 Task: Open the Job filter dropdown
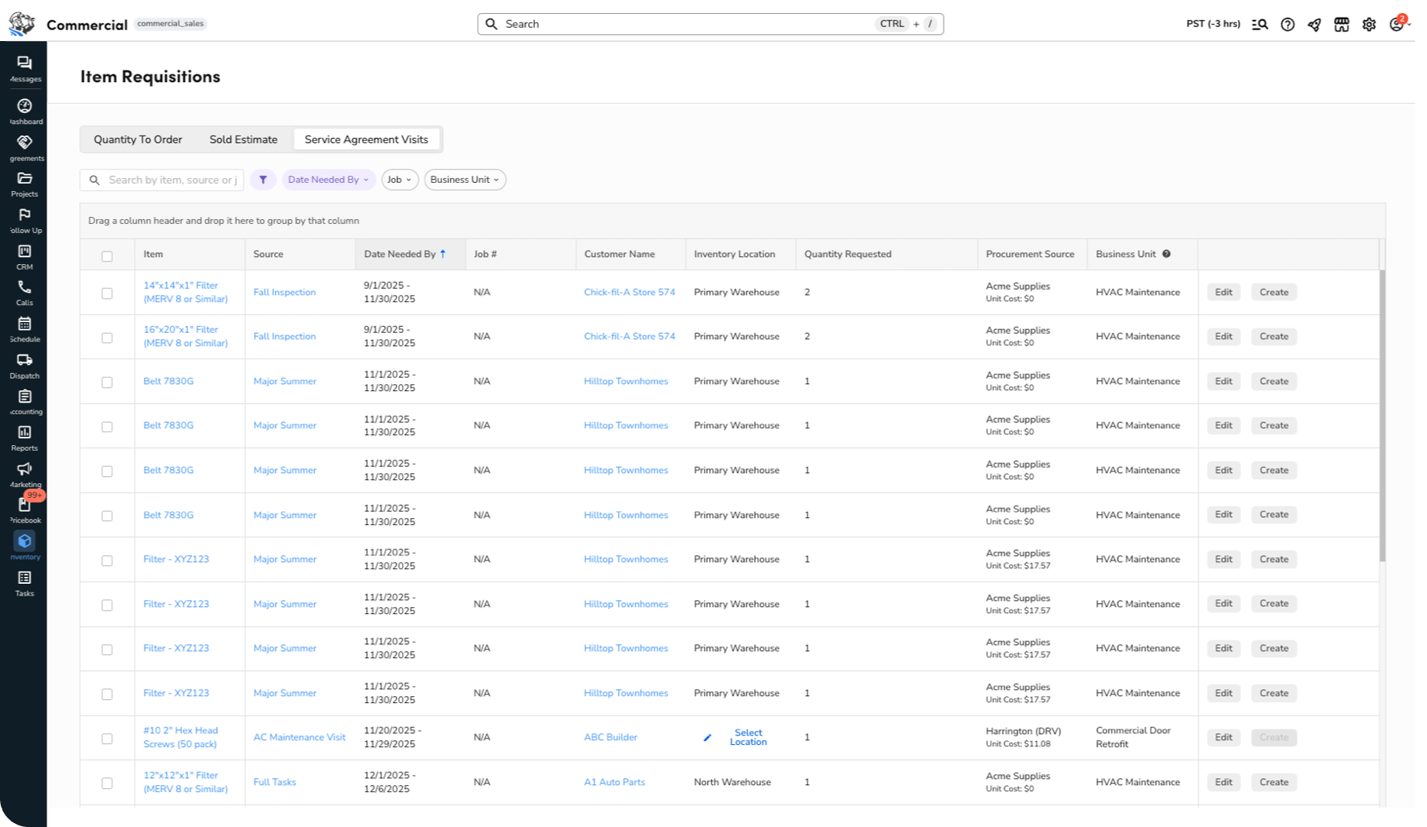click(400, 179)
